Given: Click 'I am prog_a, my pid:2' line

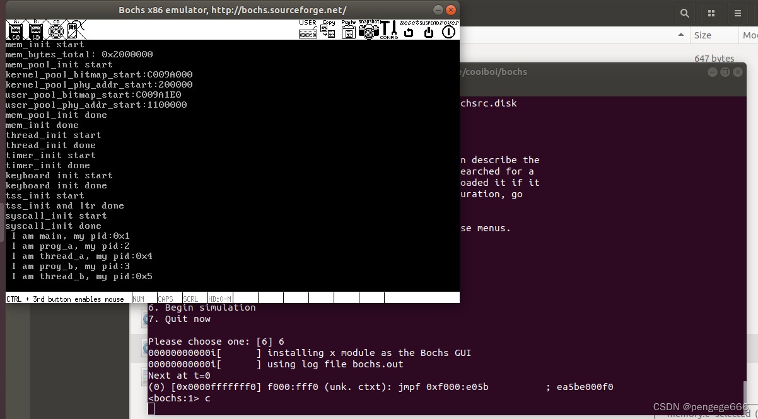Looking at the screenshot, I should click(71, 246).
